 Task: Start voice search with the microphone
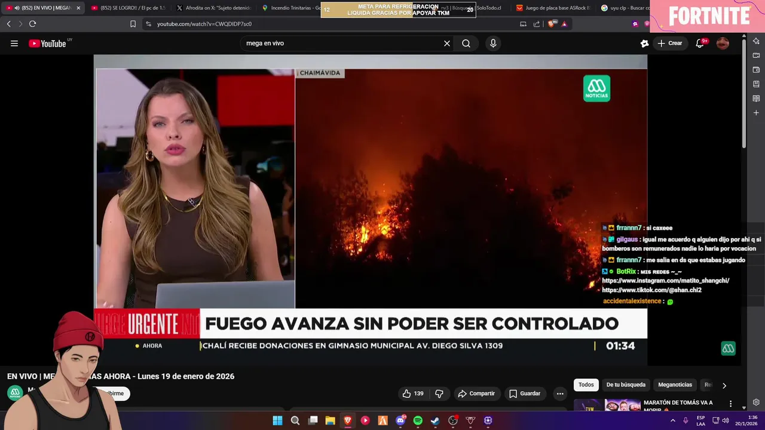493,43
